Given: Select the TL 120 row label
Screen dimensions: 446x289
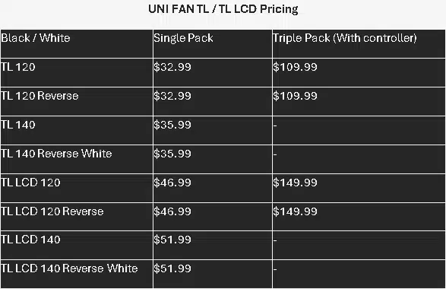Looking at the screenshot, I should coord(18,67).
